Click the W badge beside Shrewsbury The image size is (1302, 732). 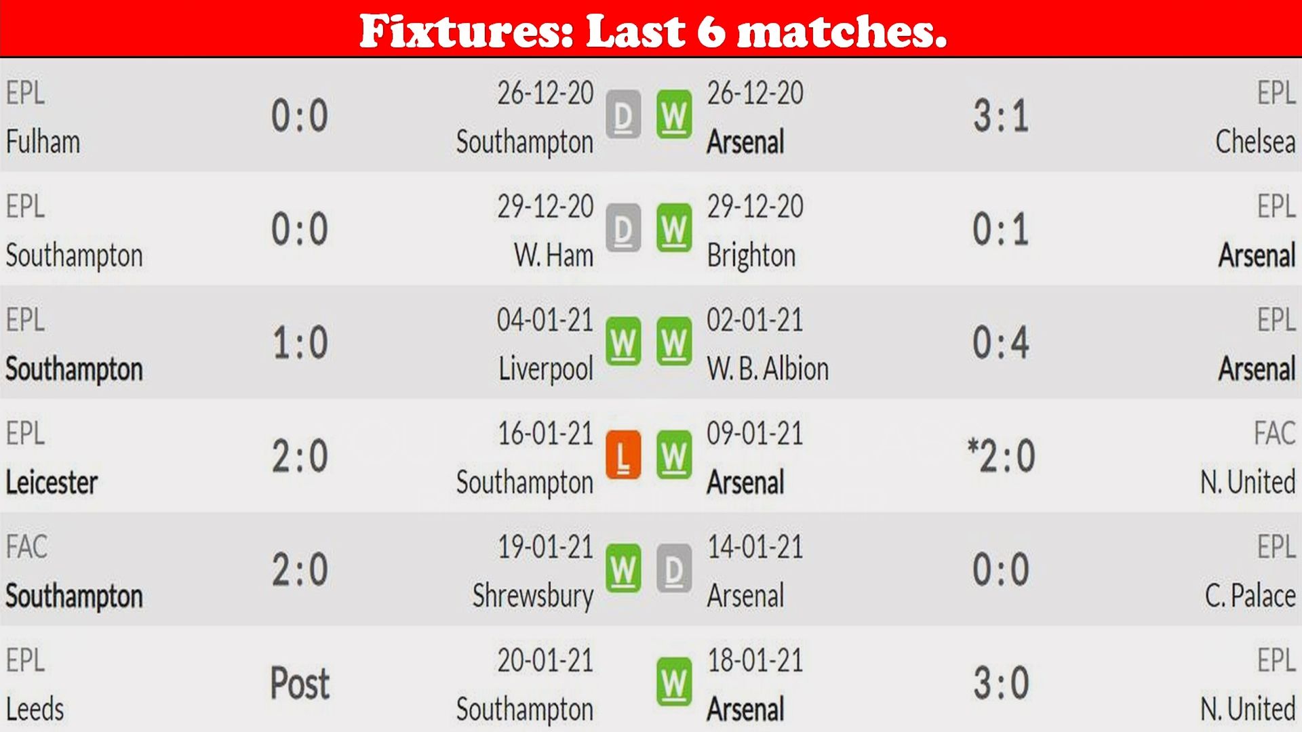pos(623,569)
